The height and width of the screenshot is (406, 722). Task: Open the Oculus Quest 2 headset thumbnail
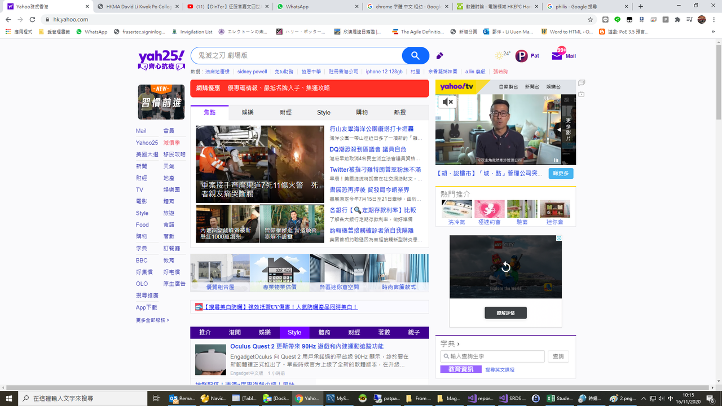[210, 359]
